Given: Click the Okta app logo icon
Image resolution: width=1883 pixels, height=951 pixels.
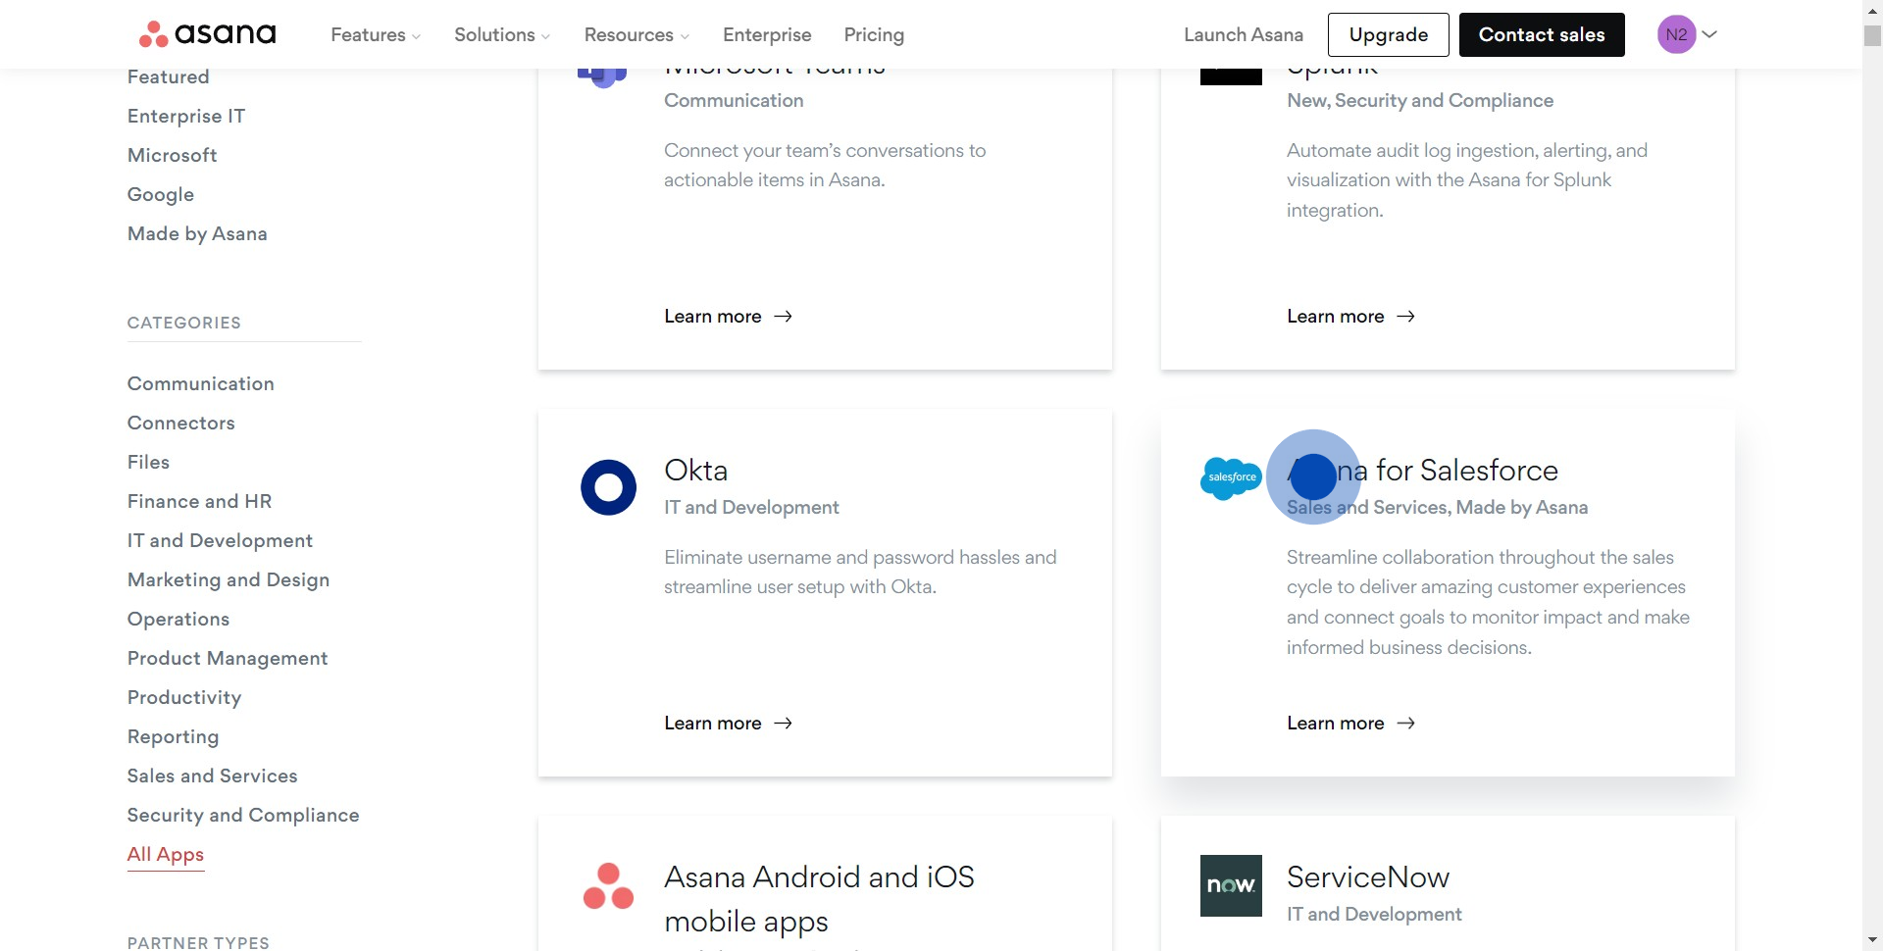Looking at the screenshot, I should [x=608, y=487].
